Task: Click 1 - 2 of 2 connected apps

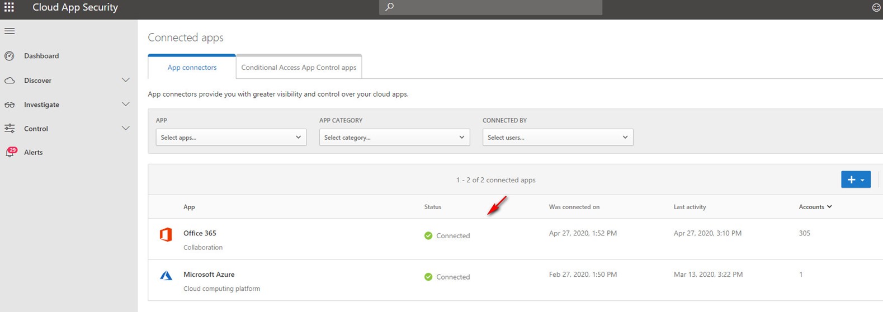Action: pos(495,180)
